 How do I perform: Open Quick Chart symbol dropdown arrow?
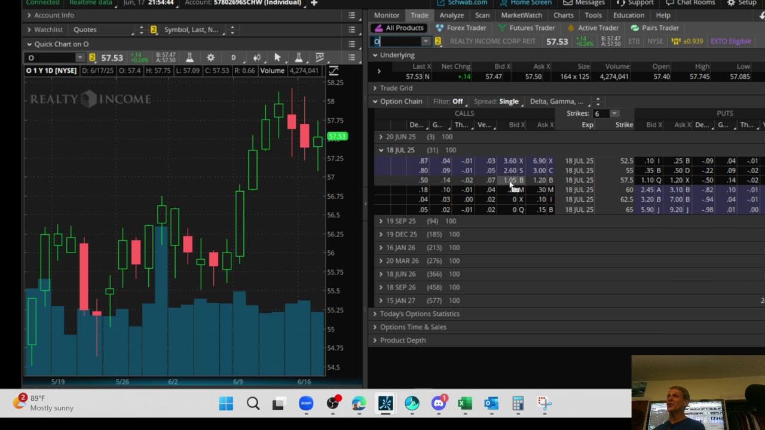point(80,57)
